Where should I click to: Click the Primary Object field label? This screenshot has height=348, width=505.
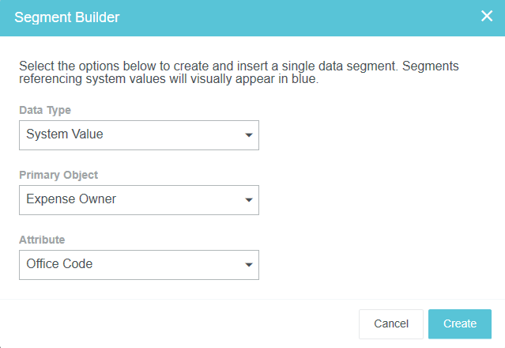[58, 175]
